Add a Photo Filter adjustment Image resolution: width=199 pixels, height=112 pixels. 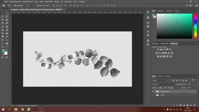166,53
